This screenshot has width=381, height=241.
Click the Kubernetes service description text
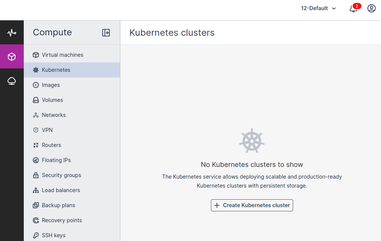click(252, 181)
